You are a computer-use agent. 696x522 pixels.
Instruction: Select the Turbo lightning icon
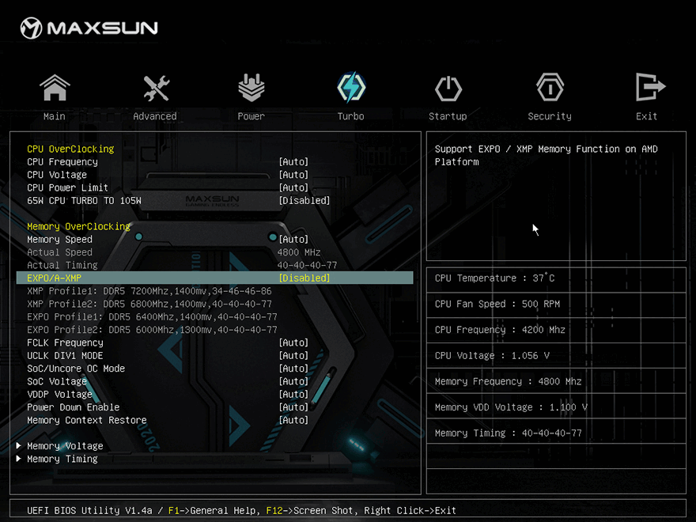[351, 88]
